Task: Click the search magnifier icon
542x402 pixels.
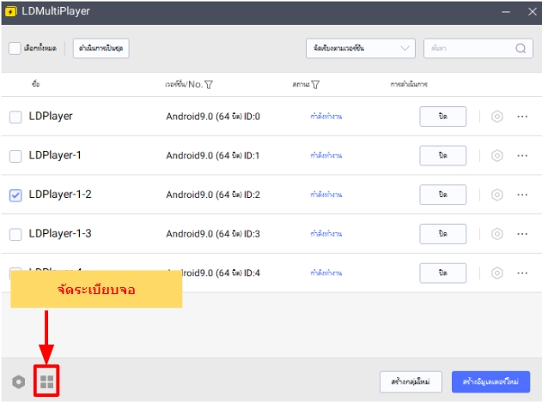Action: tap(522, 49)
